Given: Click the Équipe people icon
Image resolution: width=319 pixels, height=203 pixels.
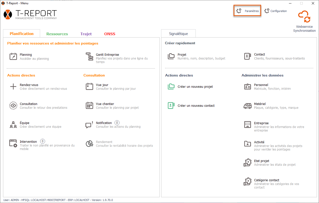Looking at the screenshot, I should (x=13, y=124).
